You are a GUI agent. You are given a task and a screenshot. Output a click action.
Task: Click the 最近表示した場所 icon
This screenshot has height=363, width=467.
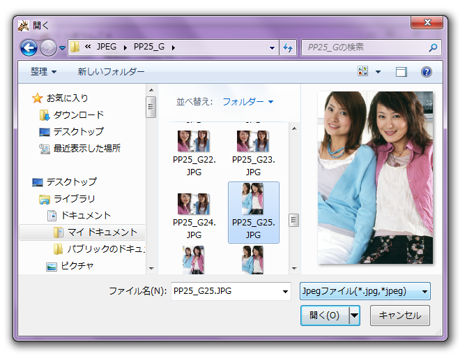45,149
